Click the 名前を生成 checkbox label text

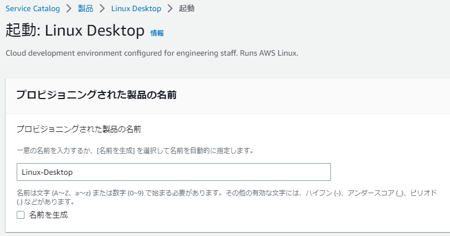(48, 215)
